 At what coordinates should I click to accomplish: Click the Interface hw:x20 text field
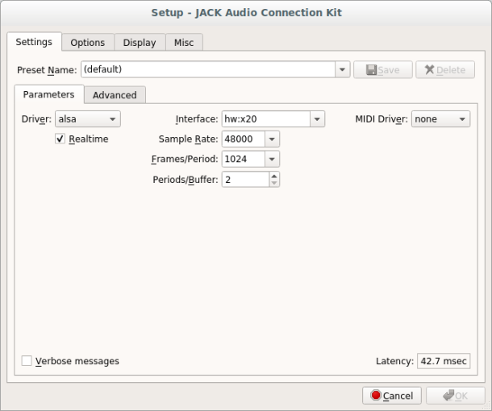[x=266, y=119]
